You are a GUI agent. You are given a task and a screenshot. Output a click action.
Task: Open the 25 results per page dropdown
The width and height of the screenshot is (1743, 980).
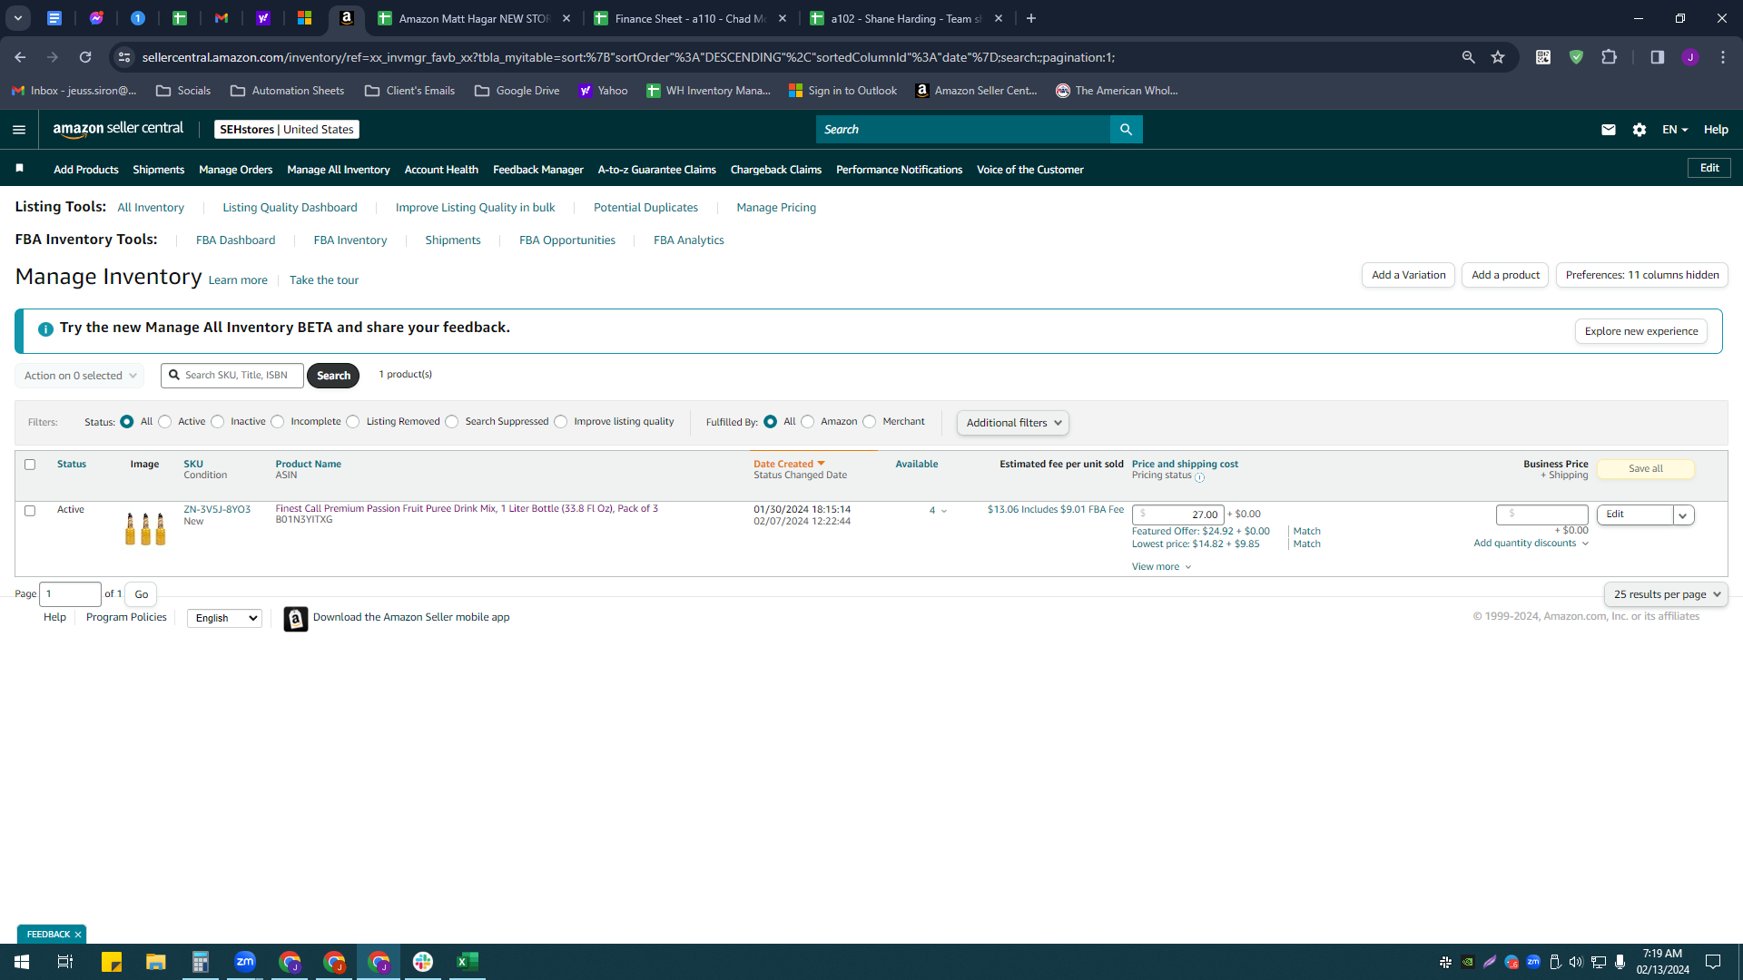1666,594
